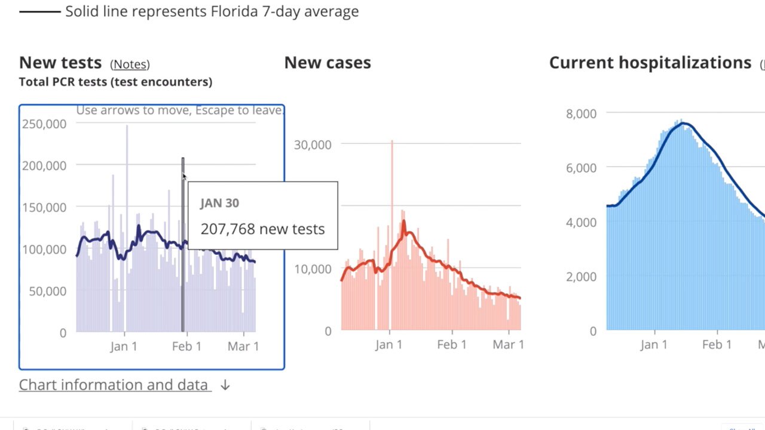This screenshot has height=430, width=765.
Task: Click the Feb 1 axis label on New cases
Action: pos(452,344)
